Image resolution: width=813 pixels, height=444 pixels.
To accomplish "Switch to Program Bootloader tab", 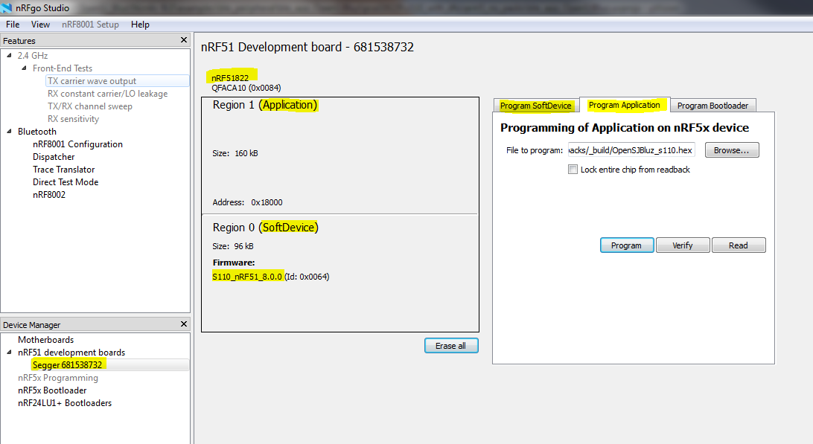I will pos(713,105).
